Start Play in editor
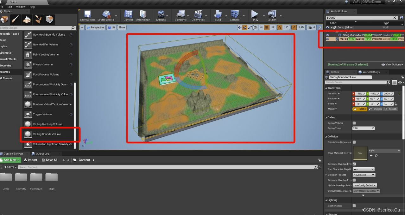Viewport: 405px width, 215px height. [x=255, y=16]
